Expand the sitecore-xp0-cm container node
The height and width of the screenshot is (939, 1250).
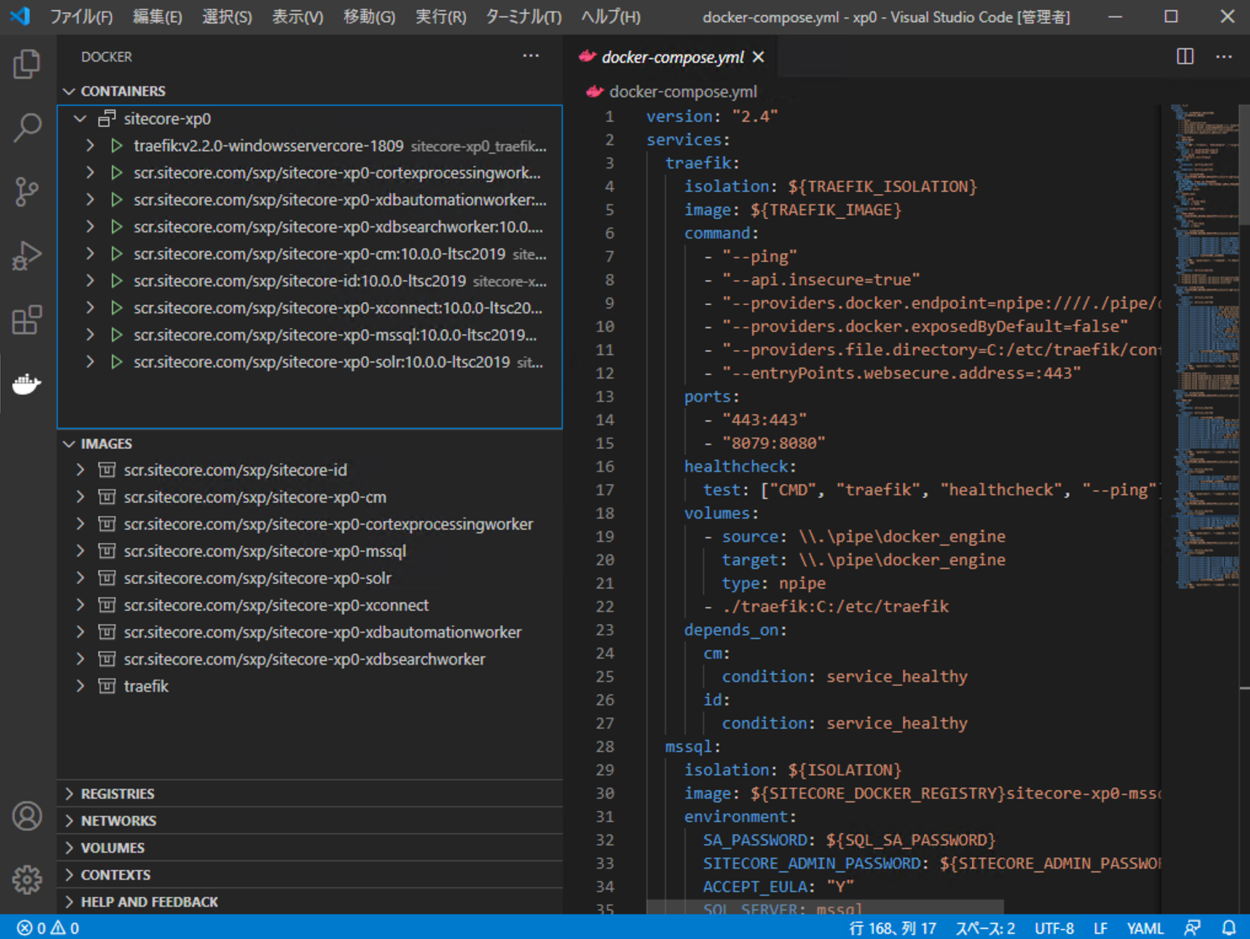90,254
